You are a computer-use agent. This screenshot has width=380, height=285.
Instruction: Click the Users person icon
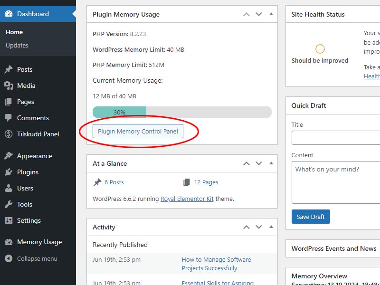pos(9,188)
